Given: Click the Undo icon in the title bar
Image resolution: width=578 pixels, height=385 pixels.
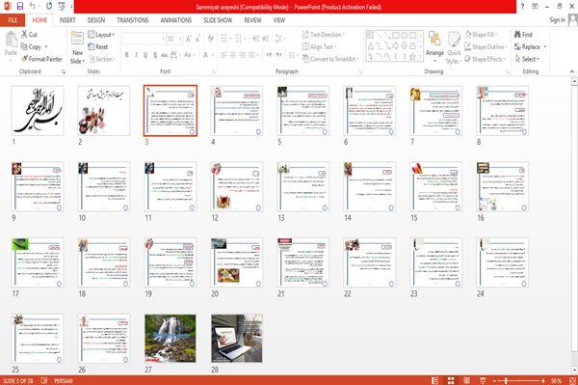Looking at the screenshot, I should click(x=33, y=7).
